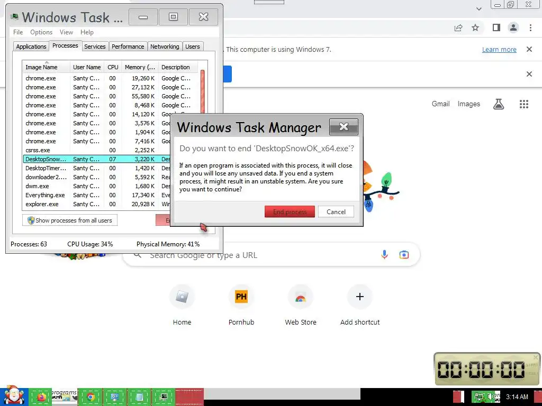542x406 pixels.
Task: Open Firefox from the taskbar
Action: point(41,397)
